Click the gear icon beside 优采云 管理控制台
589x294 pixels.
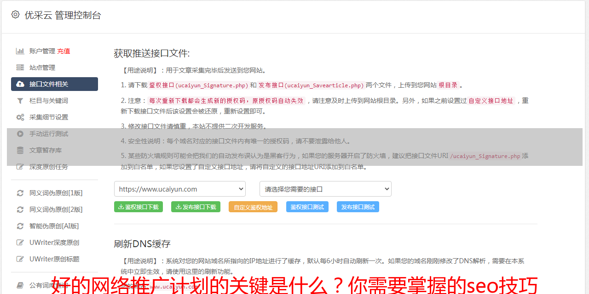(x=16, y=15)
